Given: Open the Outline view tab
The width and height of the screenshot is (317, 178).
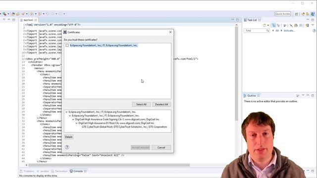Looking at the screenshot, I should tap(252, 95).
